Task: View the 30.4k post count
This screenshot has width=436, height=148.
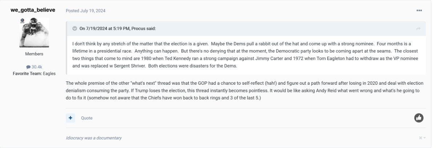Action: 37,67
